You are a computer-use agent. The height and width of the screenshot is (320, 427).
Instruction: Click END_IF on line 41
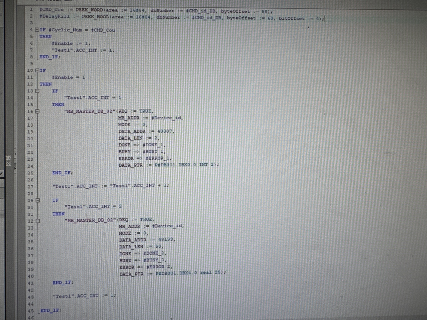point(63,283)
